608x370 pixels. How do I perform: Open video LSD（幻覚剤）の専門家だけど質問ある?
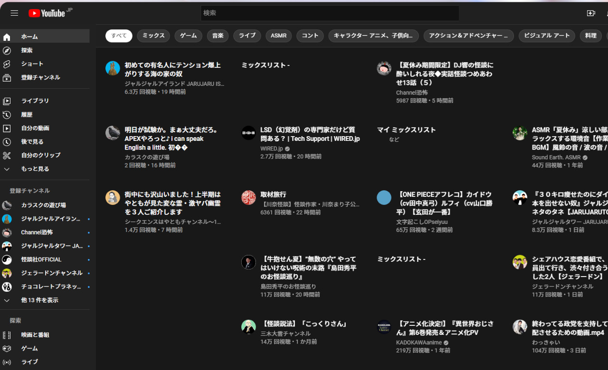[x=310, y=134]
